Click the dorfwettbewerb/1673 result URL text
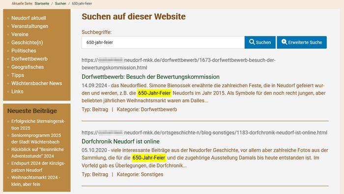Viewport: 344px width, 194px height. (178, 64)
